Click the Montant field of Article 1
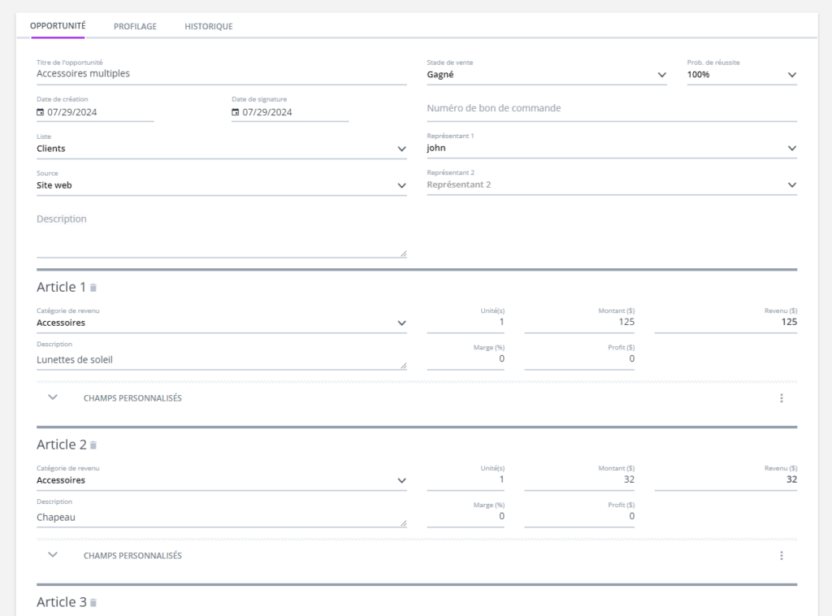Image resolution: width=832 pixels, height=616 pixels. (x=578, y=323)
